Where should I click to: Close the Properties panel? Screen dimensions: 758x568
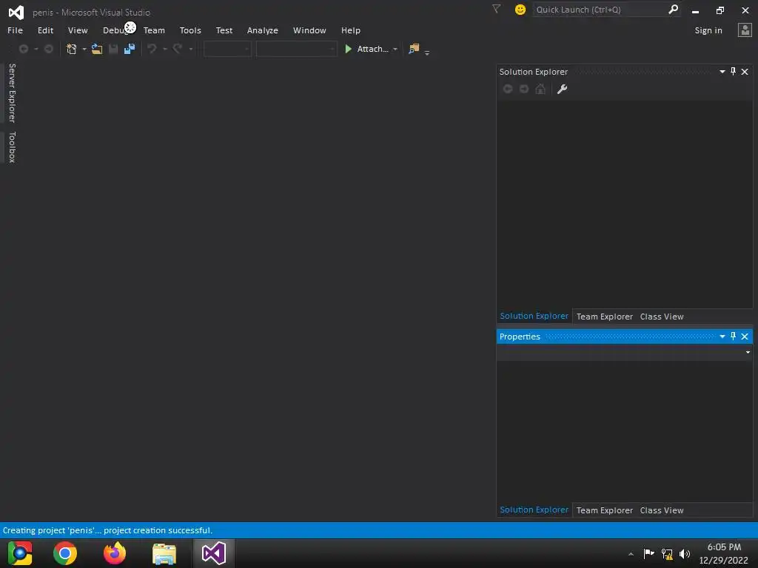point(745,337)
